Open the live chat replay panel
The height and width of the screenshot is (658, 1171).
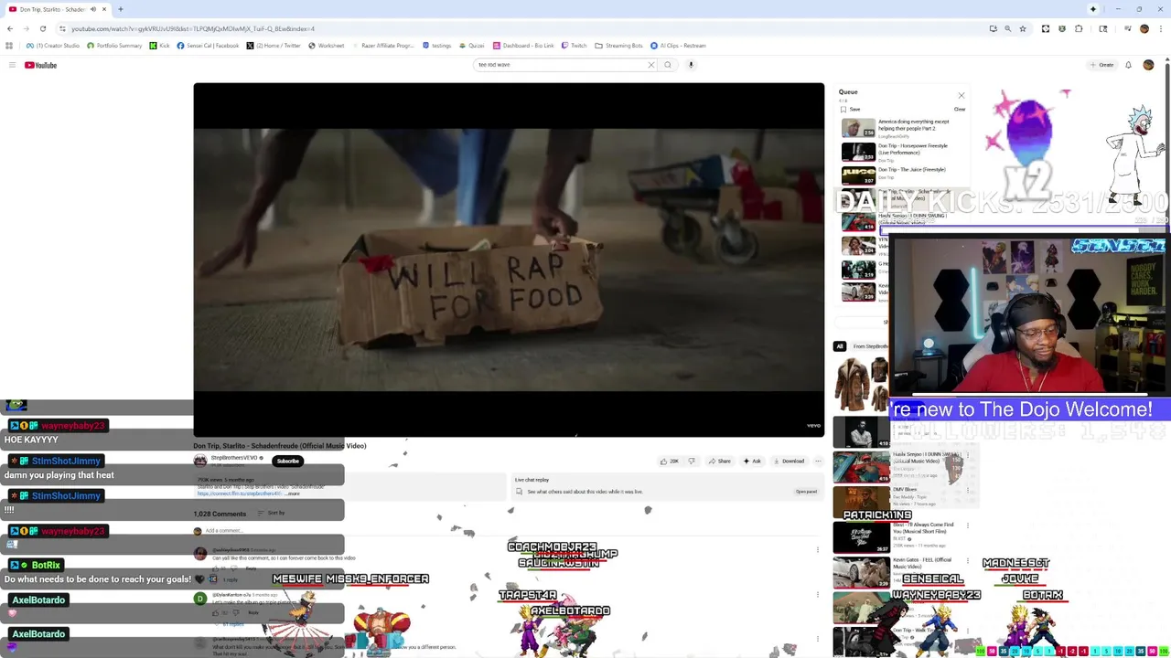tap(806, 492)
